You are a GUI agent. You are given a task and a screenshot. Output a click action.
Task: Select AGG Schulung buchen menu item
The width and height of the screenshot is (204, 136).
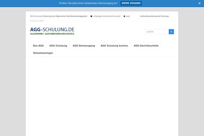[114, 46]
